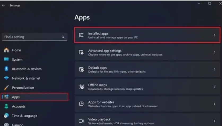
Task: Click the Bluetooth icon in sidebar
Action: click(x=6, y=69)
